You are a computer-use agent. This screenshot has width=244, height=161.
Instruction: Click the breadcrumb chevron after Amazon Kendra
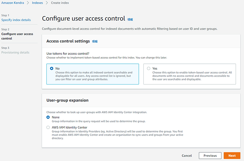pyautogui.click(x=28, y=3)
